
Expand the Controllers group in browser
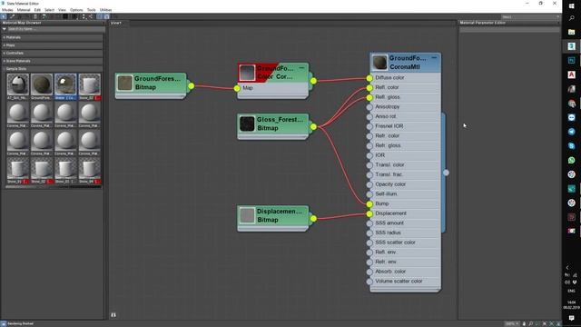click(53, 53)
